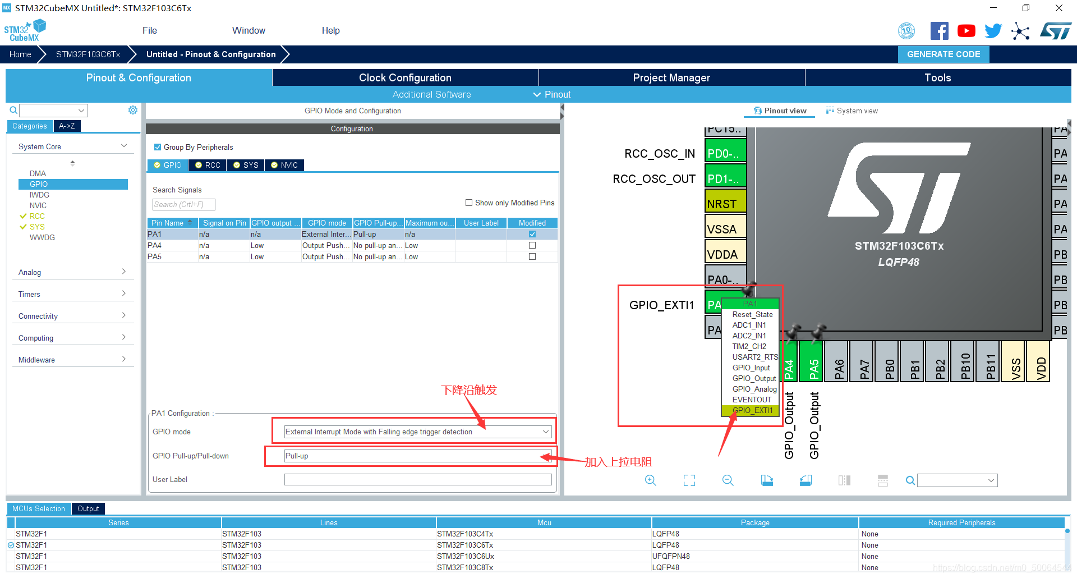Rotate chip view counterclockwise icon
Image resolution: width=1077 pixels, height=578 pixels.
pos(806,480)
